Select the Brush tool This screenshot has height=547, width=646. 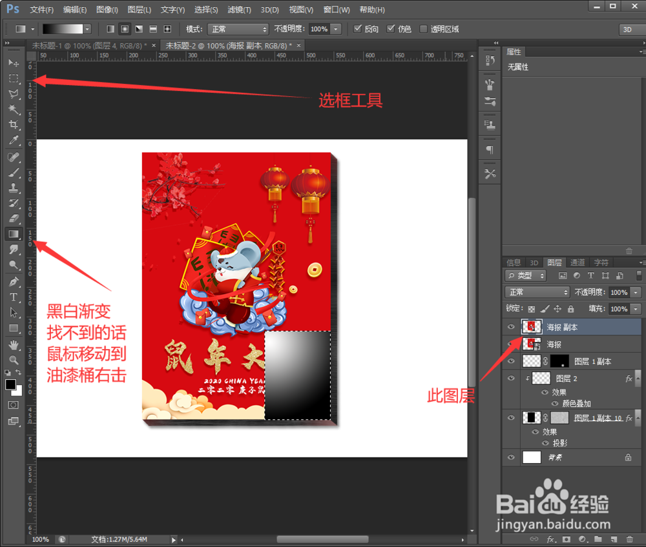(x=14, y=173)
